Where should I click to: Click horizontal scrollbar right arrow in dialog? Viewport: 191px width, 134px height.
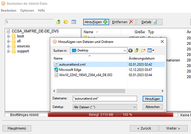tap(163, 91)
